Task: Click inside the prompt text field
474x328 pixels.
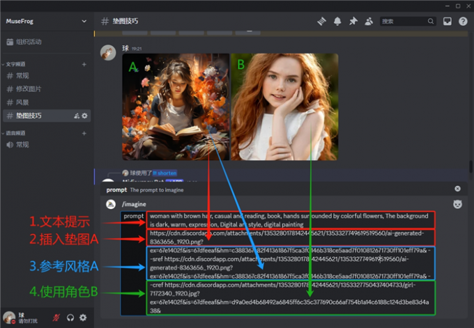Action: 291,263
